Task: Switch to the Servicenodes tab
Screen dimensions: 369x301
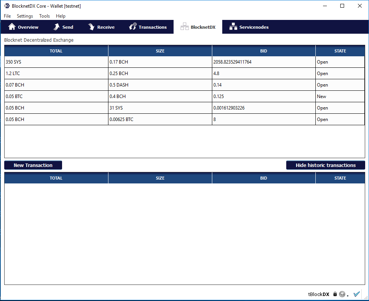Action: 249,27
